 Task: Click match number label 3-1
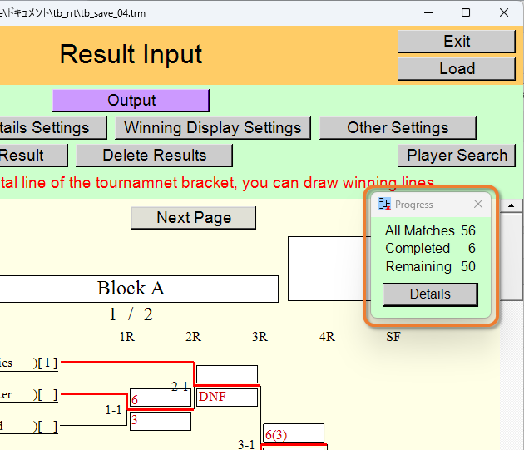click(x=246, y=445)
